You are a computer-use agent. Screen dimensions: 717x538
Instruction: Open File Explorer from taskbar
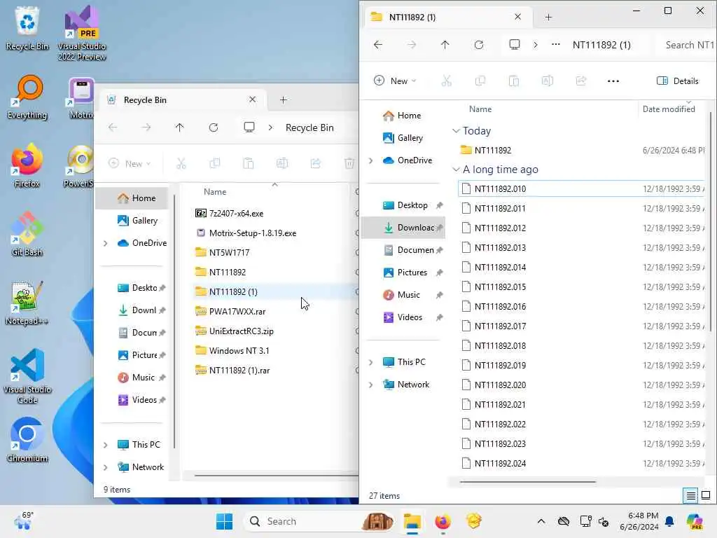coord(412,521)
